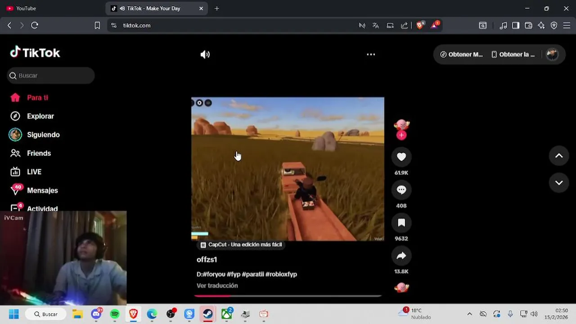Open a new browser tab

coord(217,8)
